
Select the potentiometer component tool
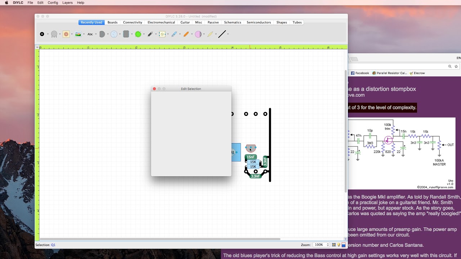tap(54, 34)
